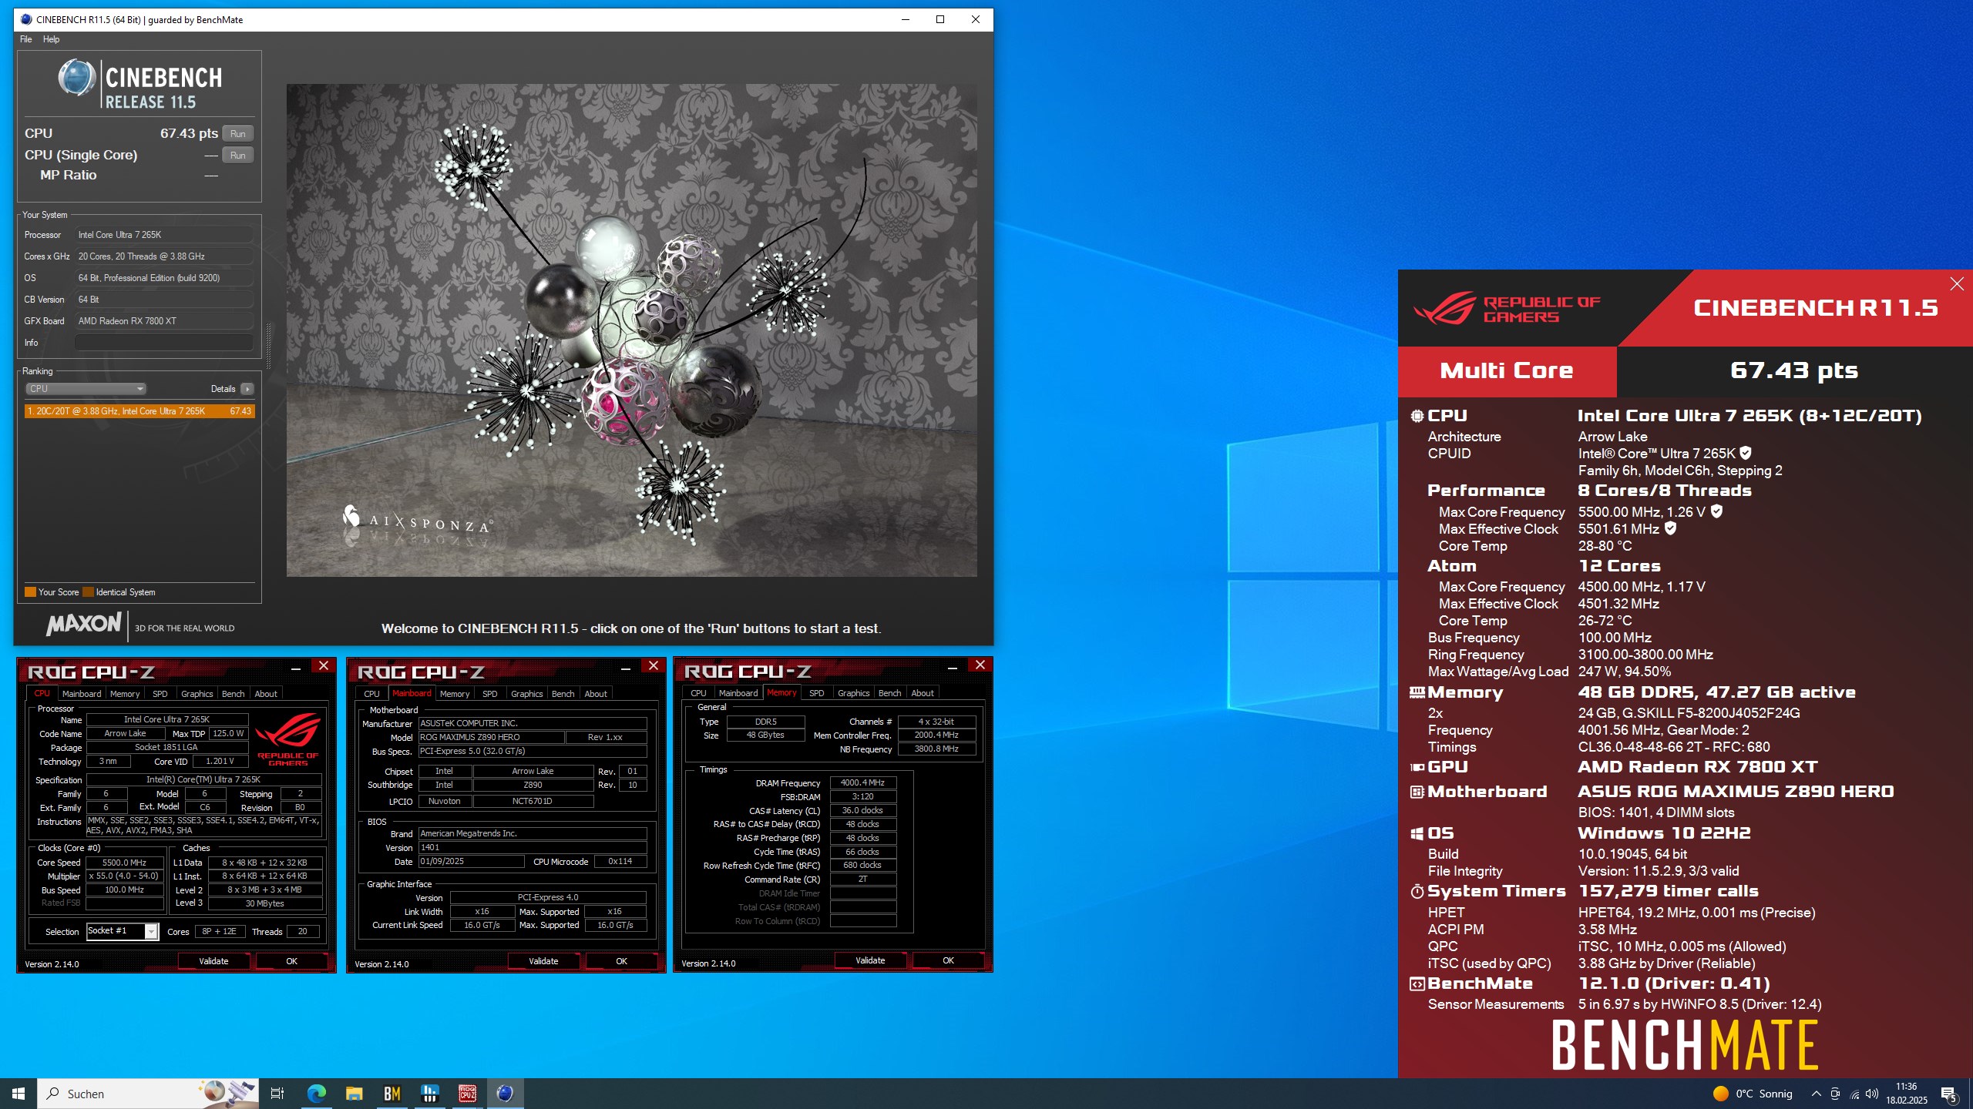Click the Info input field
This screenshot has width=1973, height=1109.
pos(164,343)
